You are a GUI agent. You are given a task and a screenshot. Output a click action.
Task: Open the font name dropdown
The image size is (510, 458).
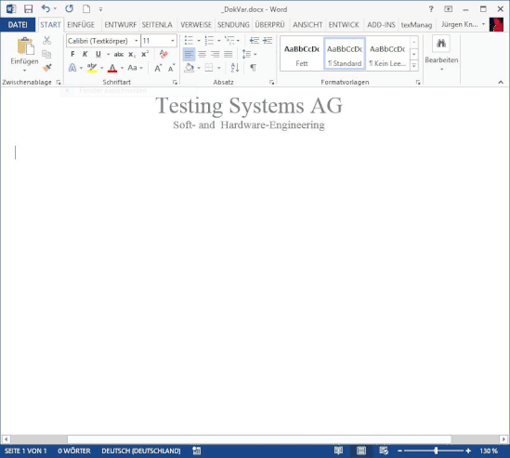(137, 41)
